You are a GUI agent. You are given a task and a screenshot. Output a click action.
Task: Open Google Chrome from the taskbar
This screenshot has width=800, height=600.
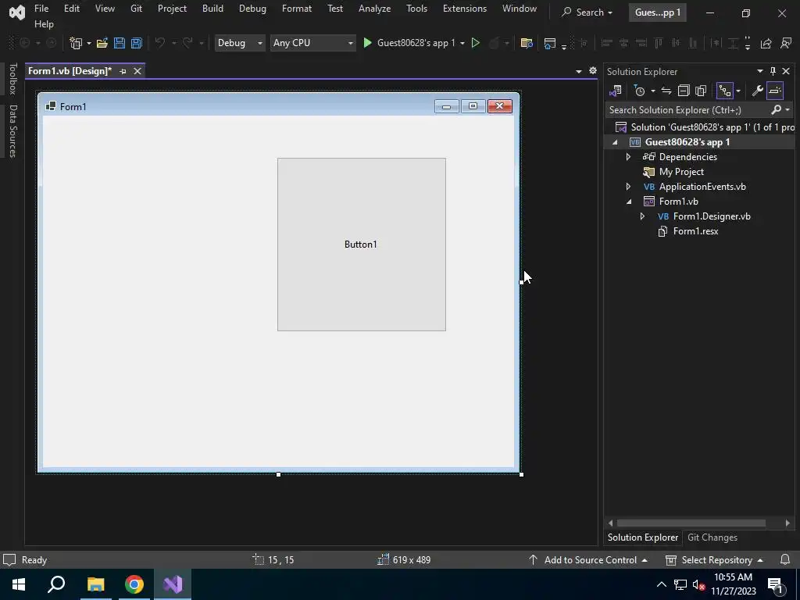(x=134, y=584)
